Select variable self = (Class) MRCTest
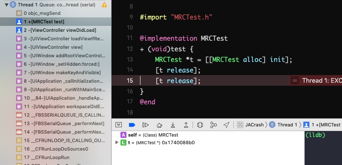The width and height of the screenshot is (342, 165). [153, 135]
